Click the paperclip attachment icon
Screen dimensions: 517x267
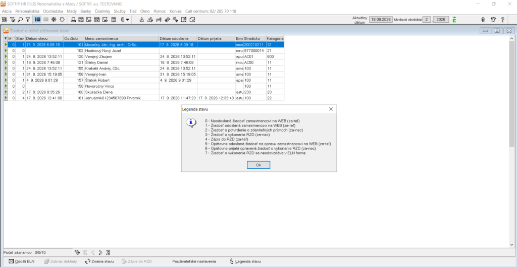pyautogui.click(x=122, y=20)
